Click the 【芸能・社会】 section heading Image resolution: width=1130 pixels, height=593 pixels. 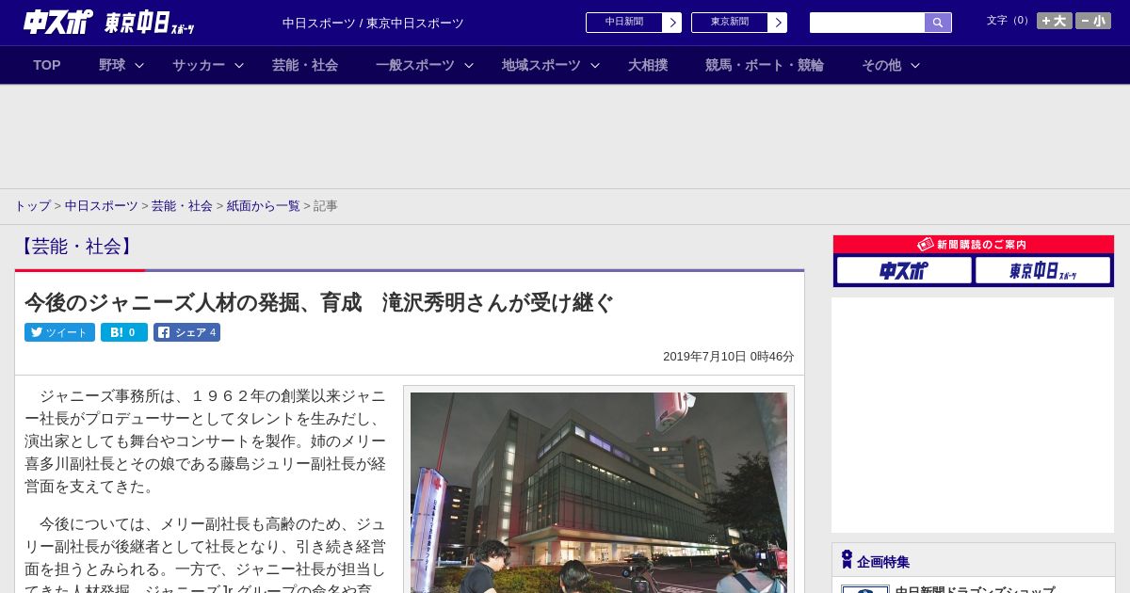pos(77,247)
